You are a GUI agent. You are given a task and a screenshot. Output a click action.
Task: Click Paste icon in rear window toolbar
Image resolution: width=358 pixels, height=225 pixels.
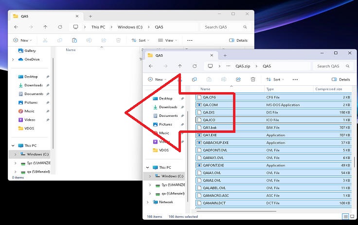74,40
